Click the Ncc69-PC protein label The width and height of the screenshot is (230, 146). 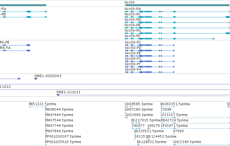pyautogui.click(x=133, y=42)
